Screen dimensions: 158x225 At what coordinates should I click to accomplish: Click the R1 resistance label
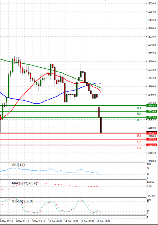point(139,120)
